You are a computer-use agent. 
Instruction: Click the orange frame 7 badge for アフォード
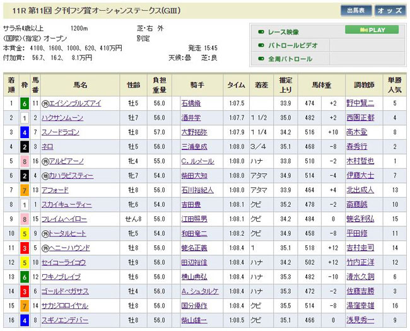[x=23, y=190]
